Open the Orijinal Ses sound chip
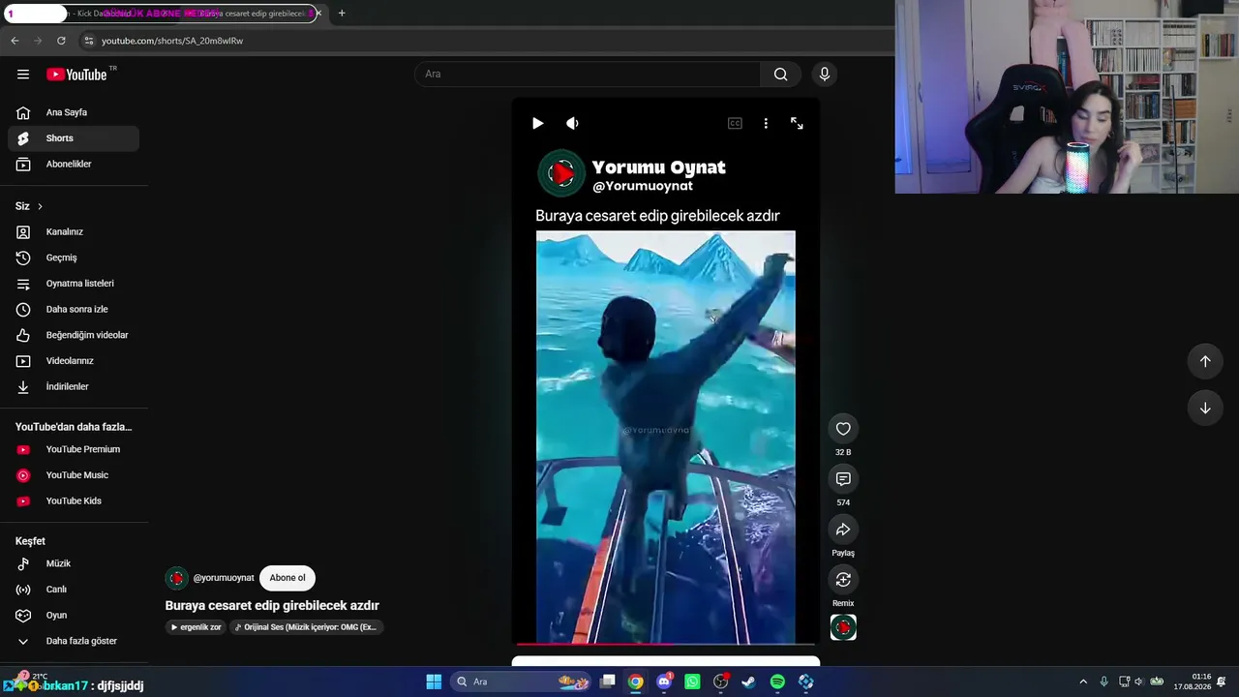 [307, 627]
